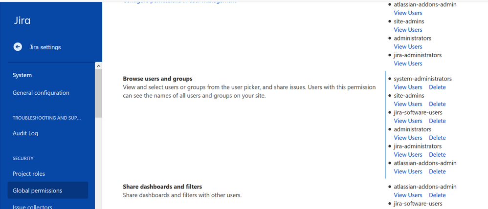The image size is (488, 209).
Task: Open the Audit Log page
Action: click(25, 133)
